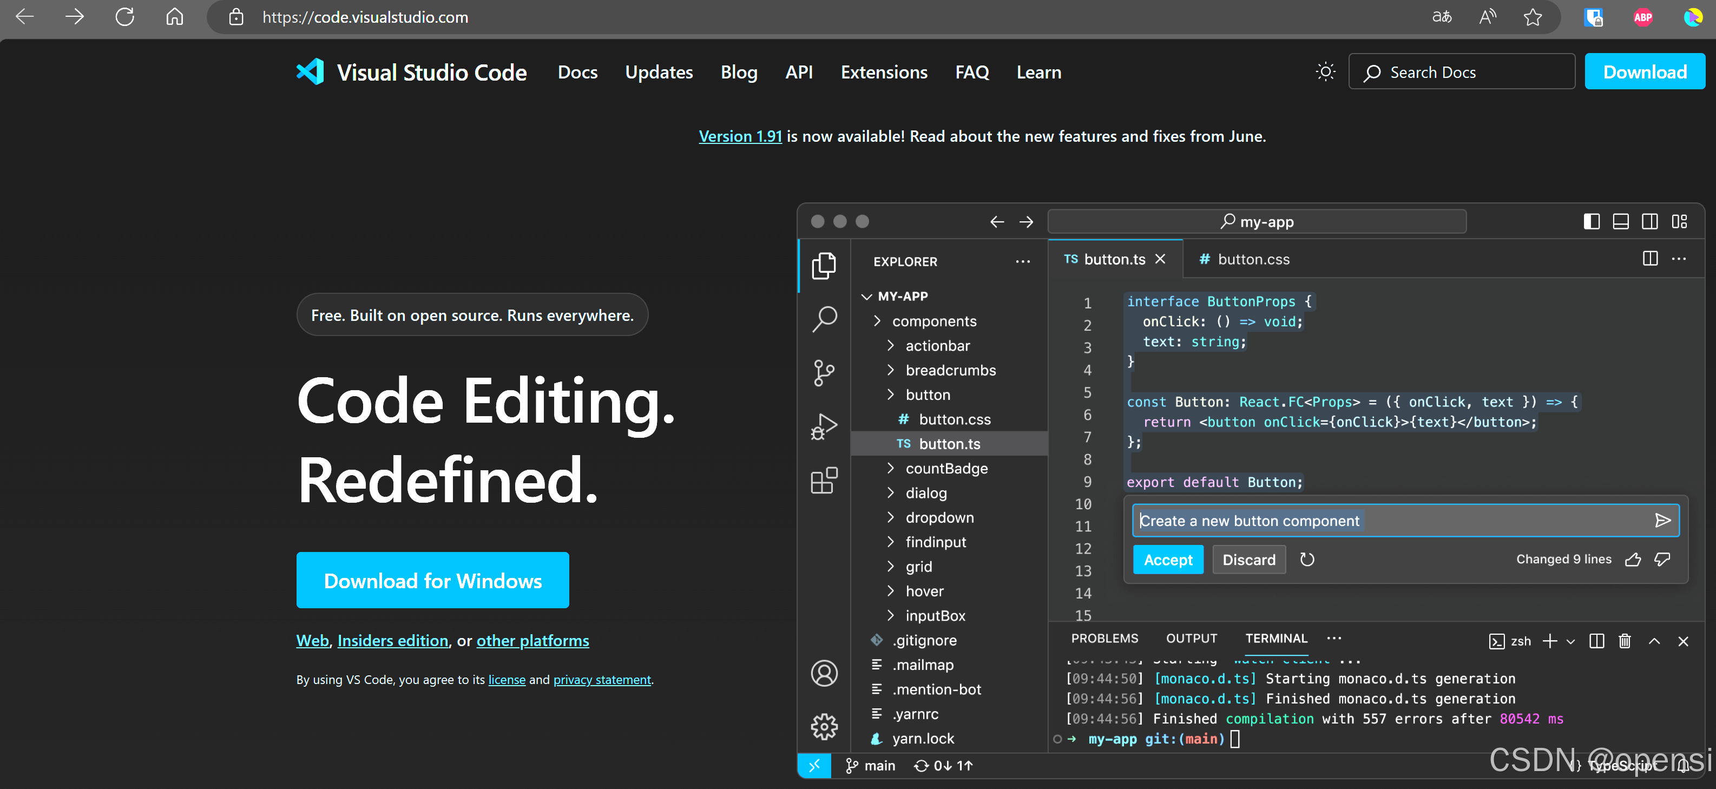Viewport: 1716px width, 789px height.
Task: Click the Manage gear icon
Action: point(824,726)
